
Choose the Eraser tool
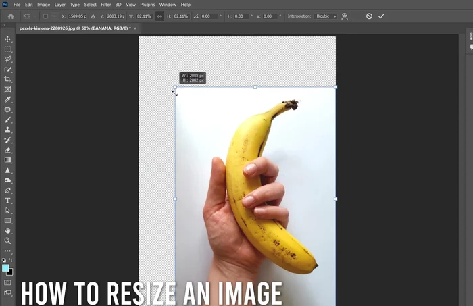[8, 150]
